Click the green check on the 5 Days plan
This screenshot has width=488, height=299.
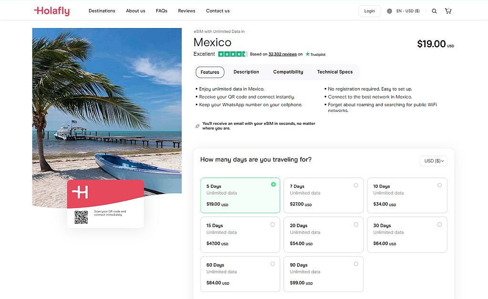[273, 184]
